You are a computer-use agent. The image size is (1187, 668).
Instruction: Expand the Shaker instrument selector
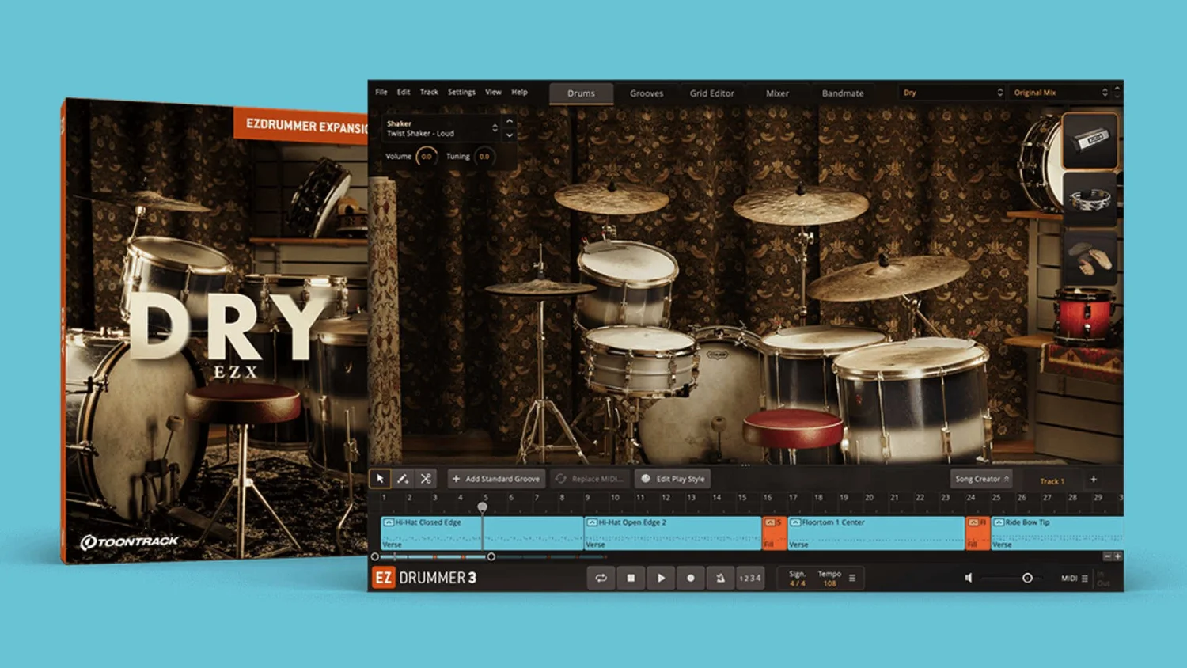[495, 128]
